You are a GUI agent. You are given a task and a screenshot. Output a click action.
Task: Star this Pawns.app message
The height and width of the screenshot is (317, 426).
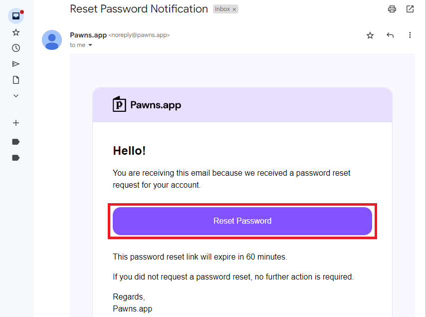(x=370, y=35)
